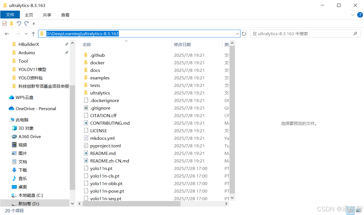Screen dimensions: 364x215
Task: Click the Redo quick access icon
Action: (26, 23)
